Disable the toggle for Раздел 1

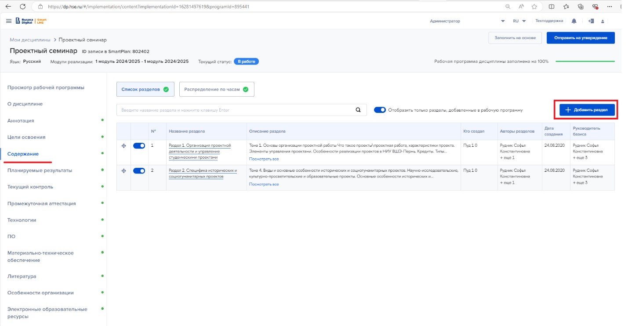(x=139, y=146)
